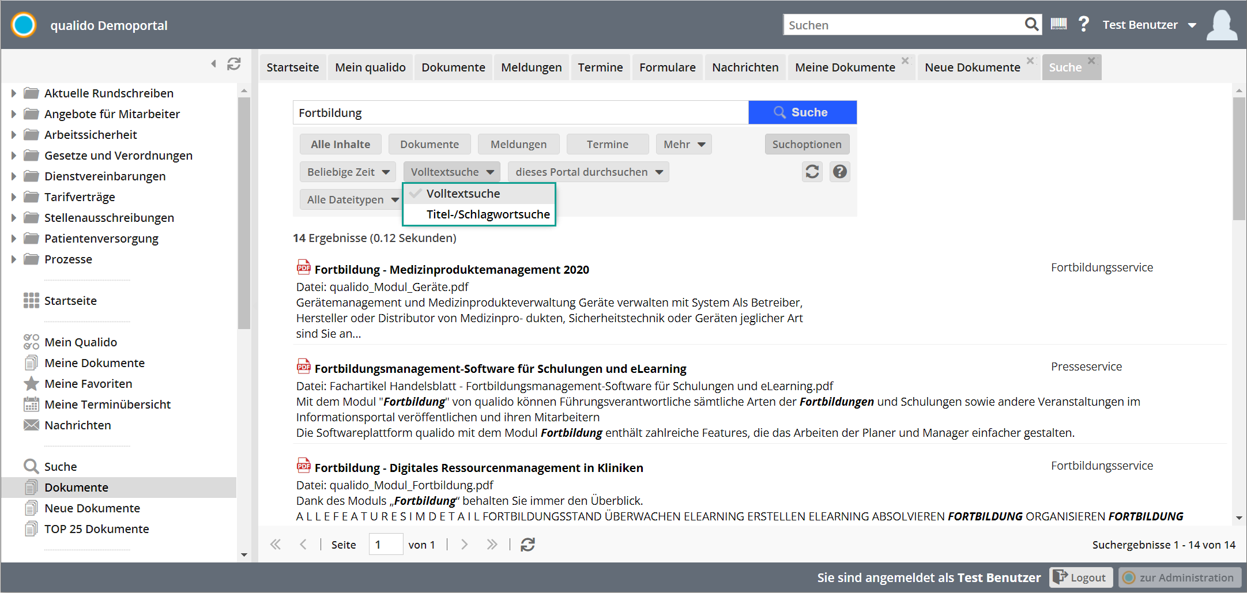Image resolution: width=1247 pixels, height=593 pixels.
Task: Open the Beliebige Zeit dropdown
Action: point(348,172)
